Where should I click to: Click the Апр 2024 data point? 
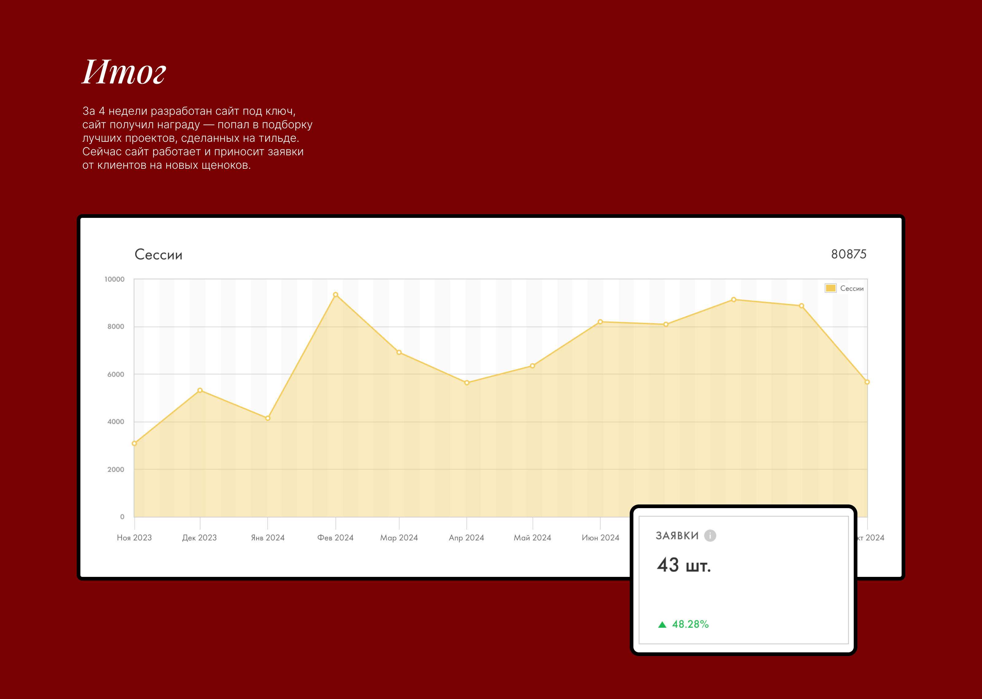[466, 383]
